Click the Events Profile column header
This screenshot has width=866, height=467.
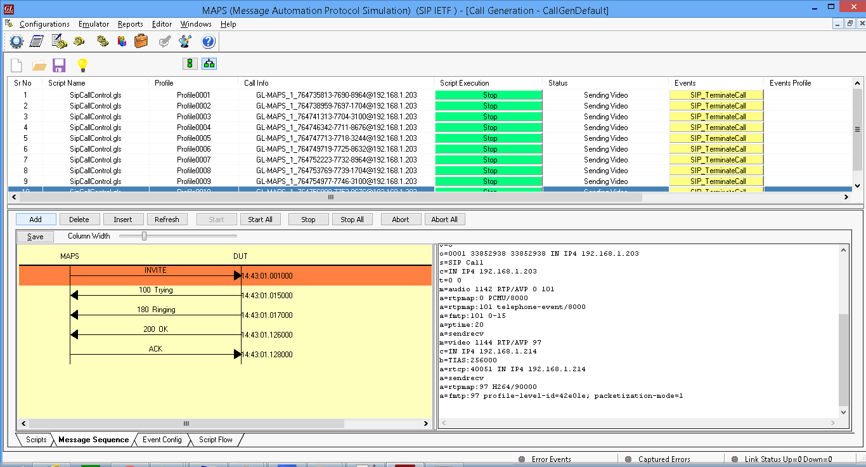(x=808, y=83)
